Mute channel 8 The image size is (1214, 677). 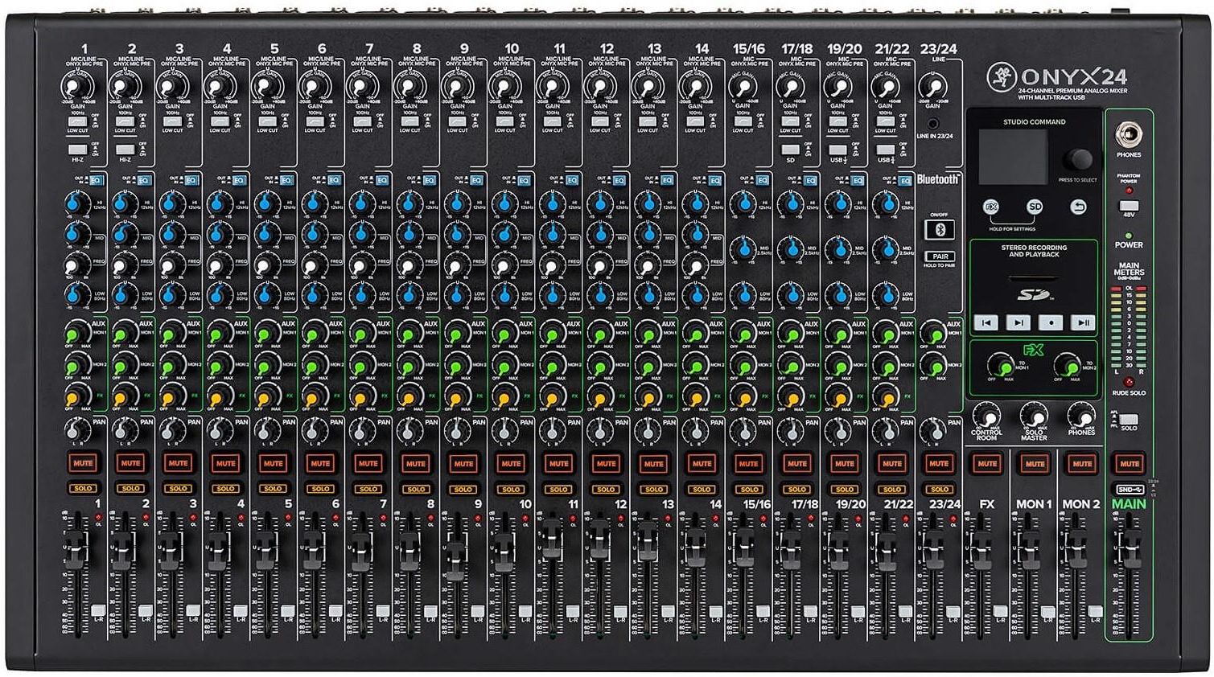(x=415, y=463)
